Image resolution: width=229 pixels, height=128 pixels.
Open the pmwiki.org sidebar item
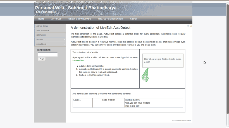pyautogui.click(x=41, y=44)
